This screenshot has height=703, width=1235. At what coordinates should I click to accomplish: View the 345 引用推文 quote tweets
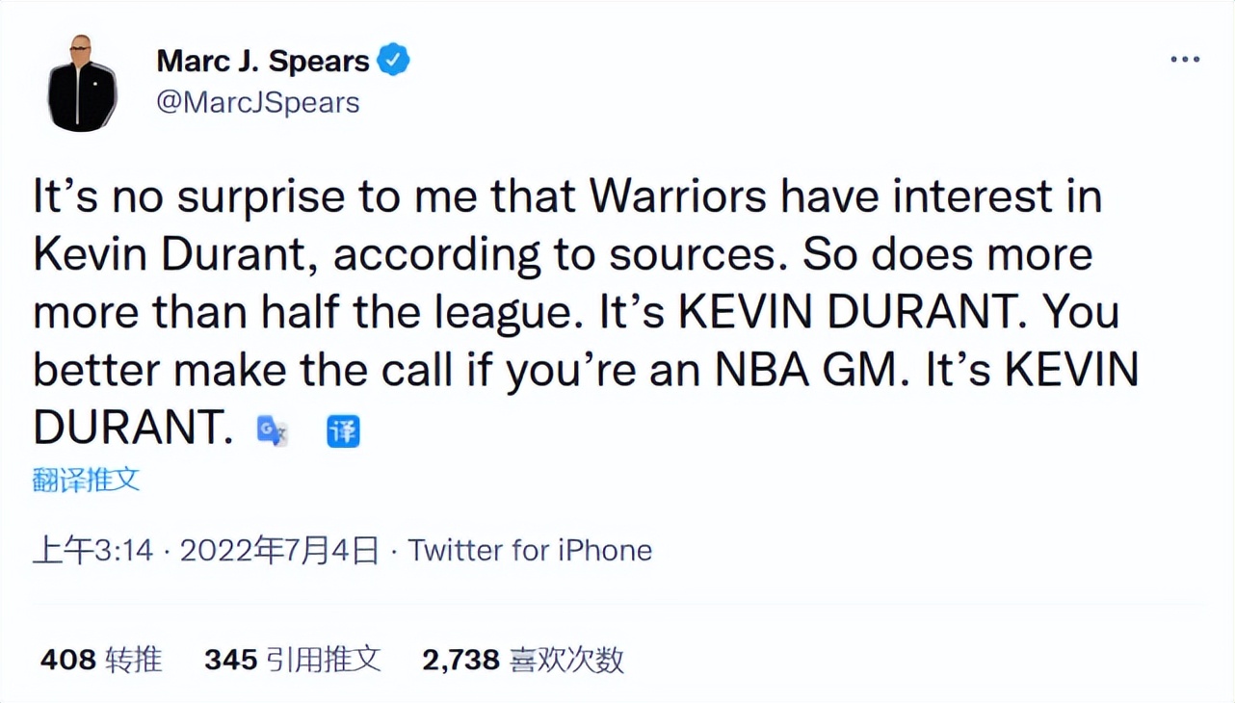tap(293, 660)
